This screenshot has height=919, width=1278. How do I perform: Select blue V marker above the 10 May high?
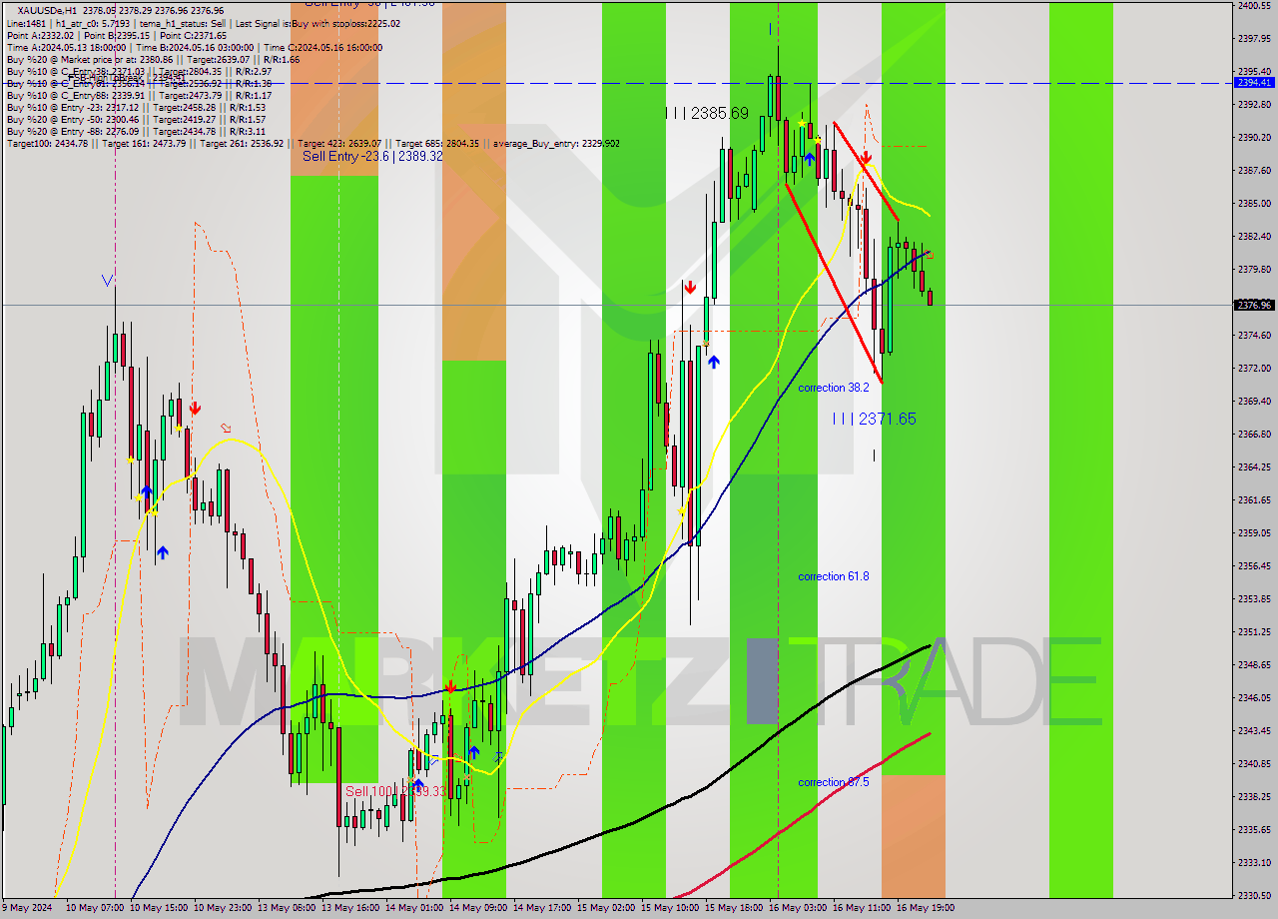coord(108,281)
